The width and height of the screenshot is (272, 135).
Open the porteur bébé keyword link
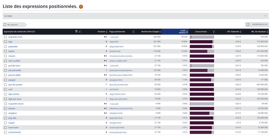[x=14, y=75]
